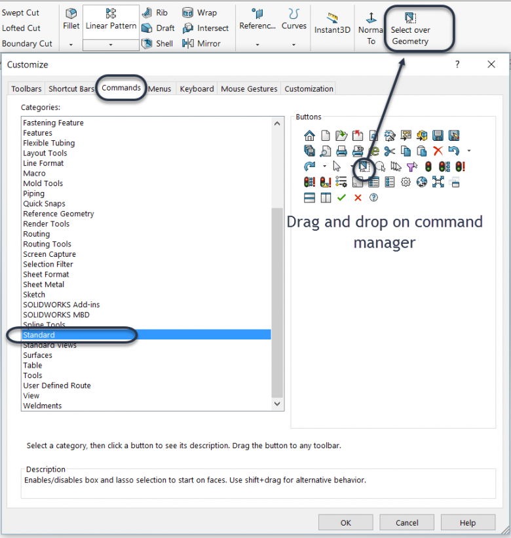Click the New document icon
This screenshot has height=538, width=511.
pyautogui.click(x=326, y=136)
